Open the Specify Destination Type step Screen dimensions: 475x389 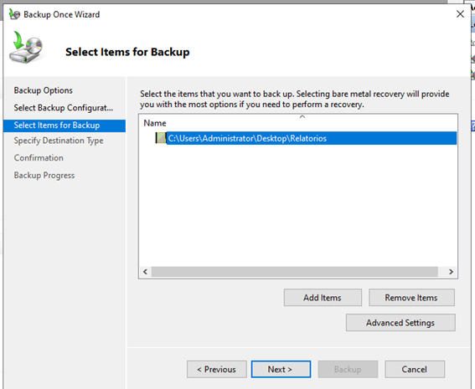click(x=59, y=141)
